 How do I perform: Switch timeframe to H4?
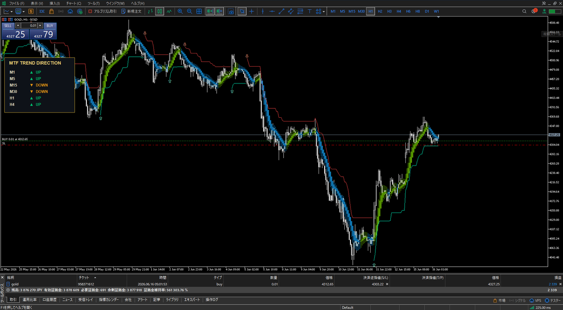pyautogui.click(x=399, y=11)
